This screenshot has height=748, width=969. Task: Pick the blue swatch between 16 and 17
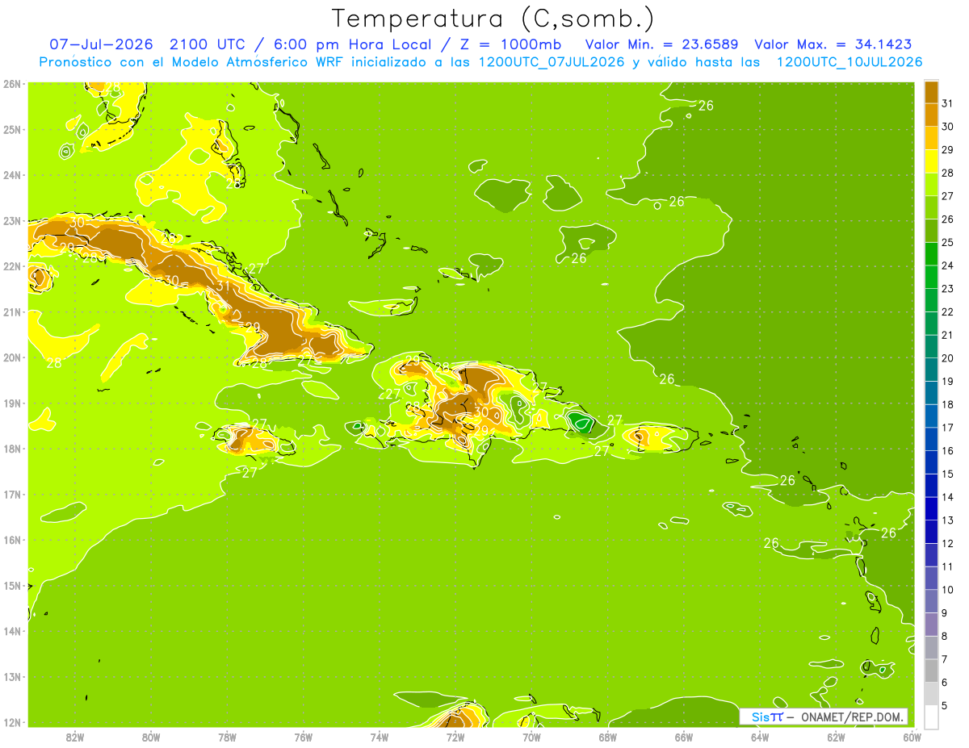[x=931, y=438]
